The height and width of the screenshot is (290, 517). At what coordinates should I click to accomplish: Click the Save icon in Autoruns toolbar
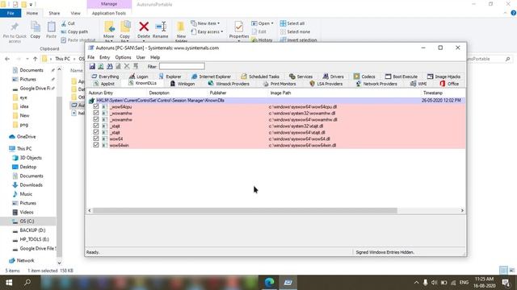tap(92, 66)
